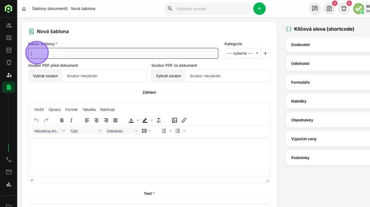
Task: Open the Formát menu in the editor
Action: 72,110
